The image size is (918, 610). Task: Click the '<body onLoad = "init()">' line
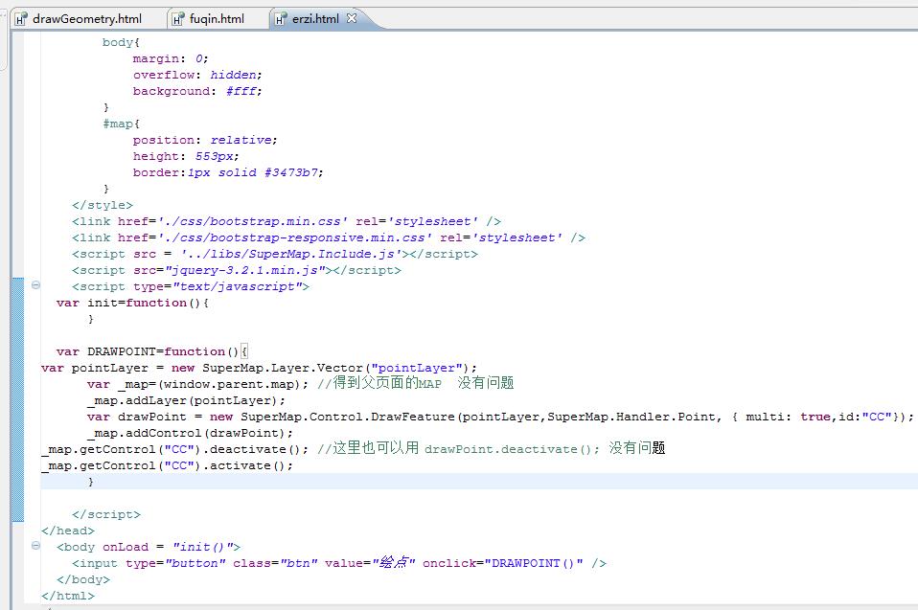point(149,548)
